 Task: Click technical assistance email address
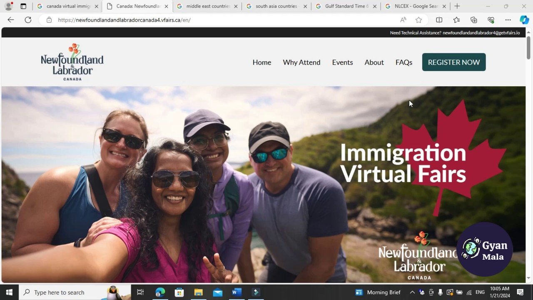point(481,32)
